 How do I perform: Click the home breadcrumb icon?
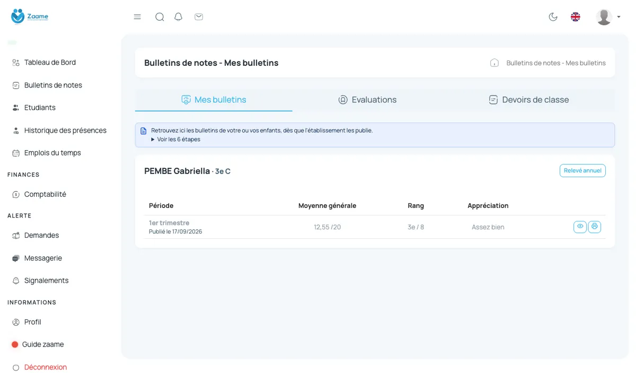(x=494, y=63)
